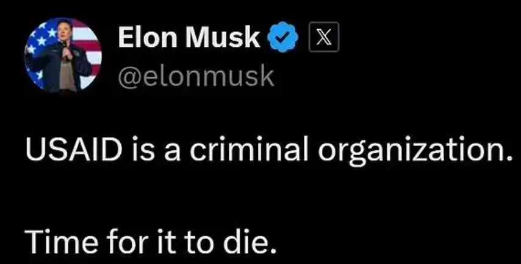Click the X affiliation badge icon

pos(324,36)
